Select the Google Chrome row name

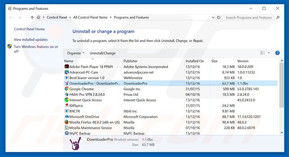[82, 89]
